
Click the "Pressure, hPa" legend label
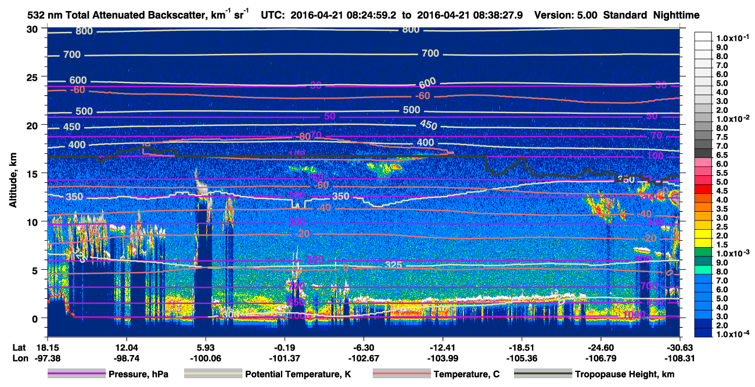[139, 374]
